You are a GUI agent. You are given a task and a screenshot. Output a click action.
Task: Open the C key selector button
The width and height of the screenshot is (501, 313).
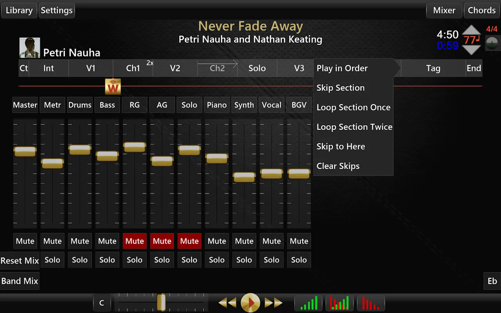point(102,303)
